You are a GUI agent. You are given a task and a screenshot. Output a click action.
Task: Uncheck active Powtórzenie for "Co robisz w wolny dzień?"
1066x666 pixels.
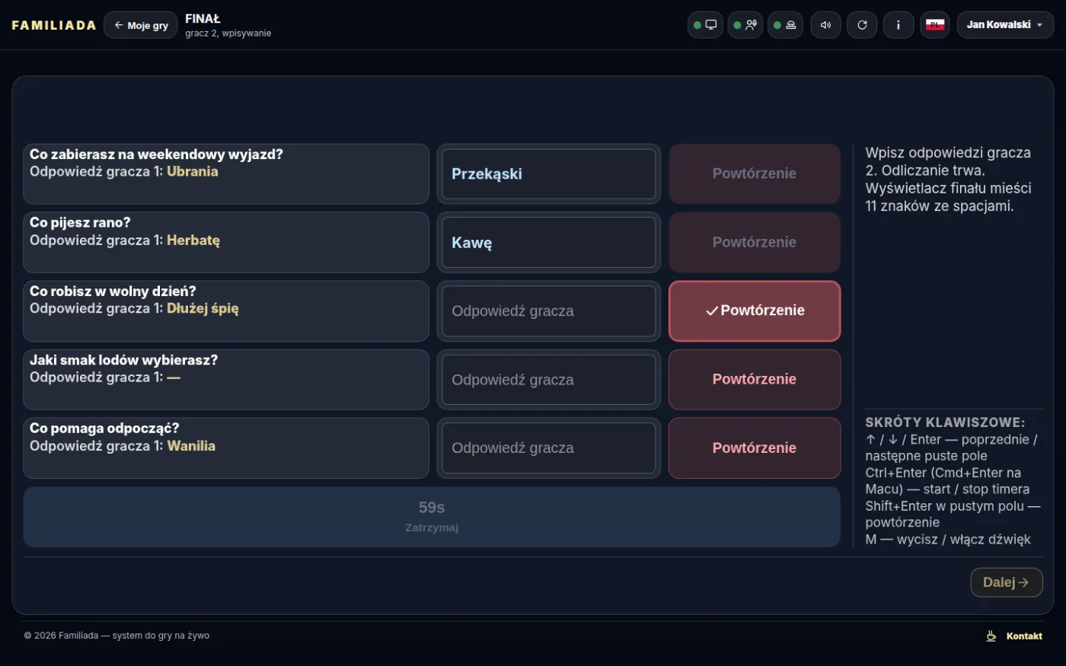coord(755,311)
